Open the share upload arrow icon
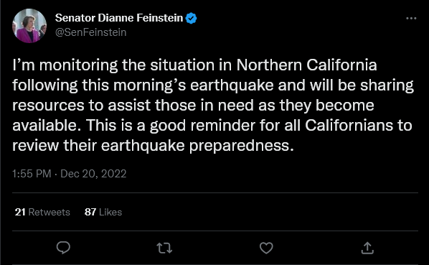The width and height of the screenshot is (429, 265). coord(367,248)
